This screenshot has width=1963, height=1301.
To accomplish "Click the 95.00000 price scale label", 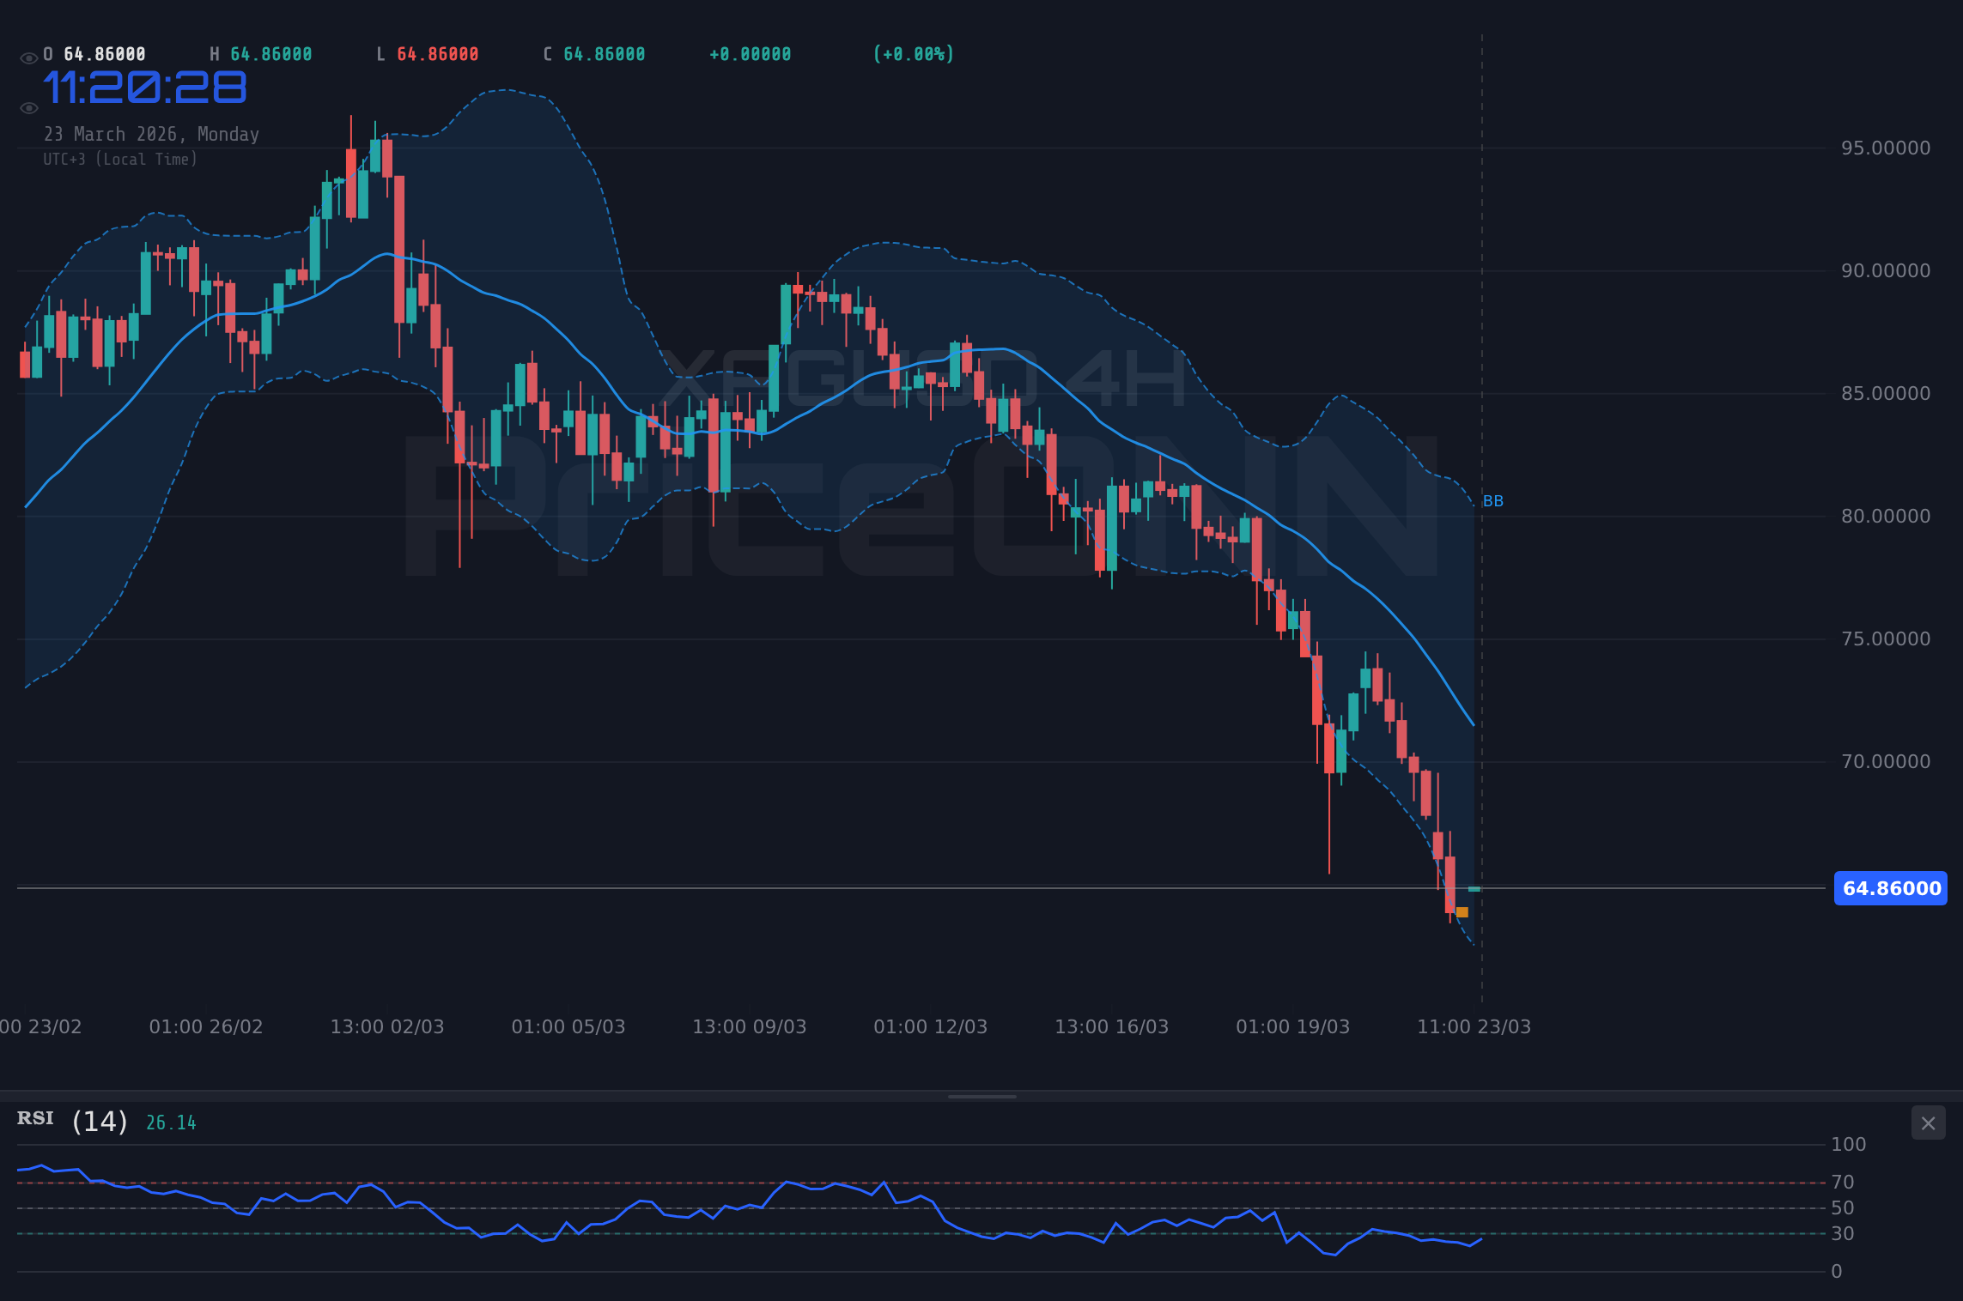I will click(1887, 147).
